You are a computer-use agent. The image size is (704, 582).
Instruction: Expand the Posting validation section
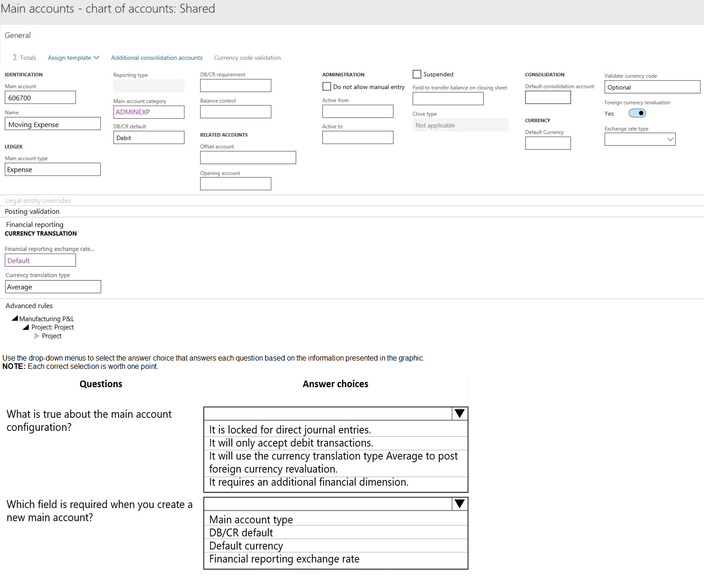point(32,211)
